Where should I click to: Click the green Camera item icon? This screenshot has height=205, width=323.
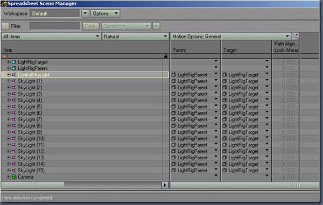click(x=14, y=177)
